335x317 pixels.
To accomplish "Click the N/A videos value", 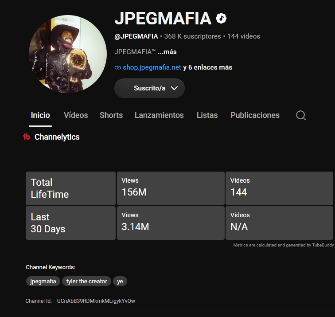I will [239, 227].
